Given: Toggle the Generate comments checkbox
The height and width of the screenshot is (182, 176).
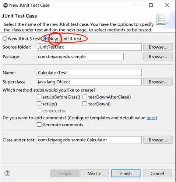Looking at the screenshot, I should point(39,125).
